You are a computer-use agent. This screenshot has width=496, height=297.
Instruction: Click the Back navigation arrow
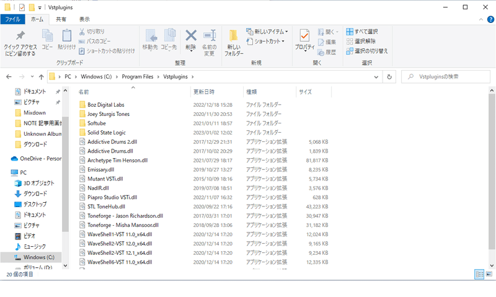pyautogui.click(x=9, y=76)
